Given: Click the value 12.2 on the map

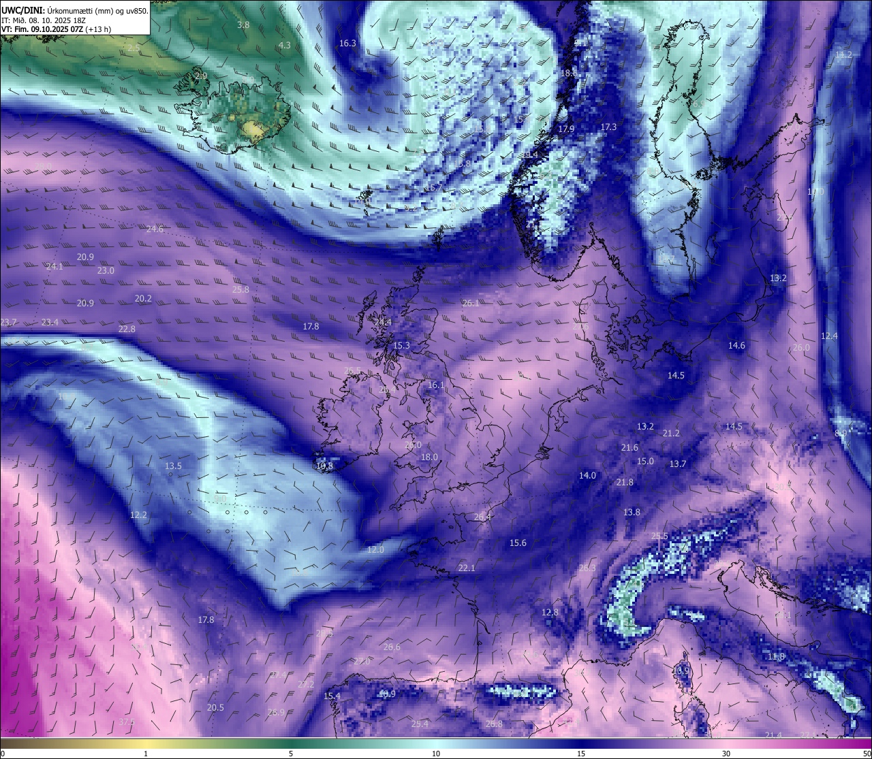Looking at the screenshot, I should 138,515.
